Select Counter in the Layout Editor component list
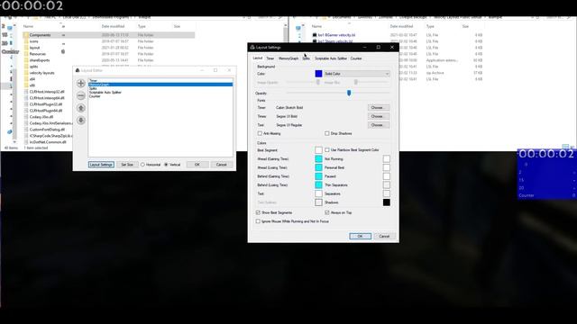The image size is (577, 324). coord(160,96)
